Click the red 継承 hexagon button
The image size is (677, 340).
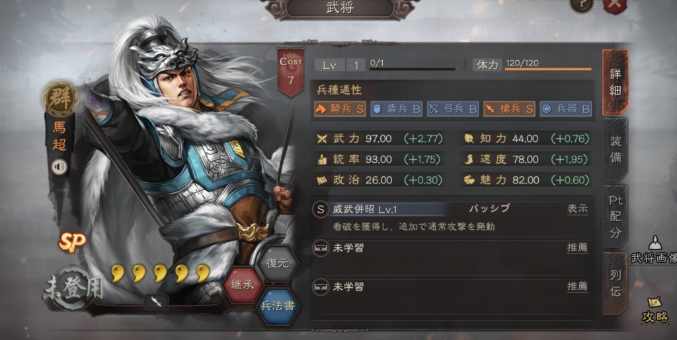(242, 285)
